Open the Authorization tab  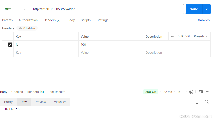[28, 20]
